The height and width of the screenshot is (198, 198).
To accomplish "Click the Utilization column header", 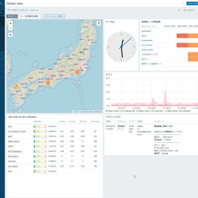I will (x=38, y=121).
